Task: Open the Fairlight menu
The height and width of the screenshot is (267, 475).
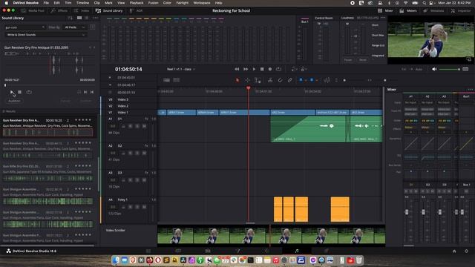Action: [x=182, y=3]
